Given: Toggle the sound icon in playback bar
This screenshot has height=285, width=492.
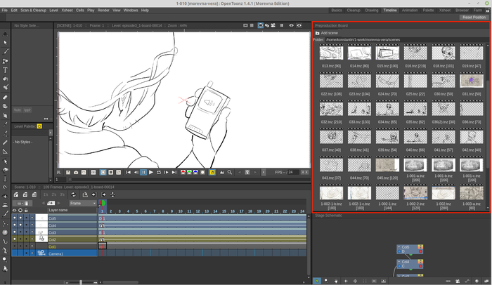Looking at the screenshot, I should pyautogui.click(x=212, y=172).
